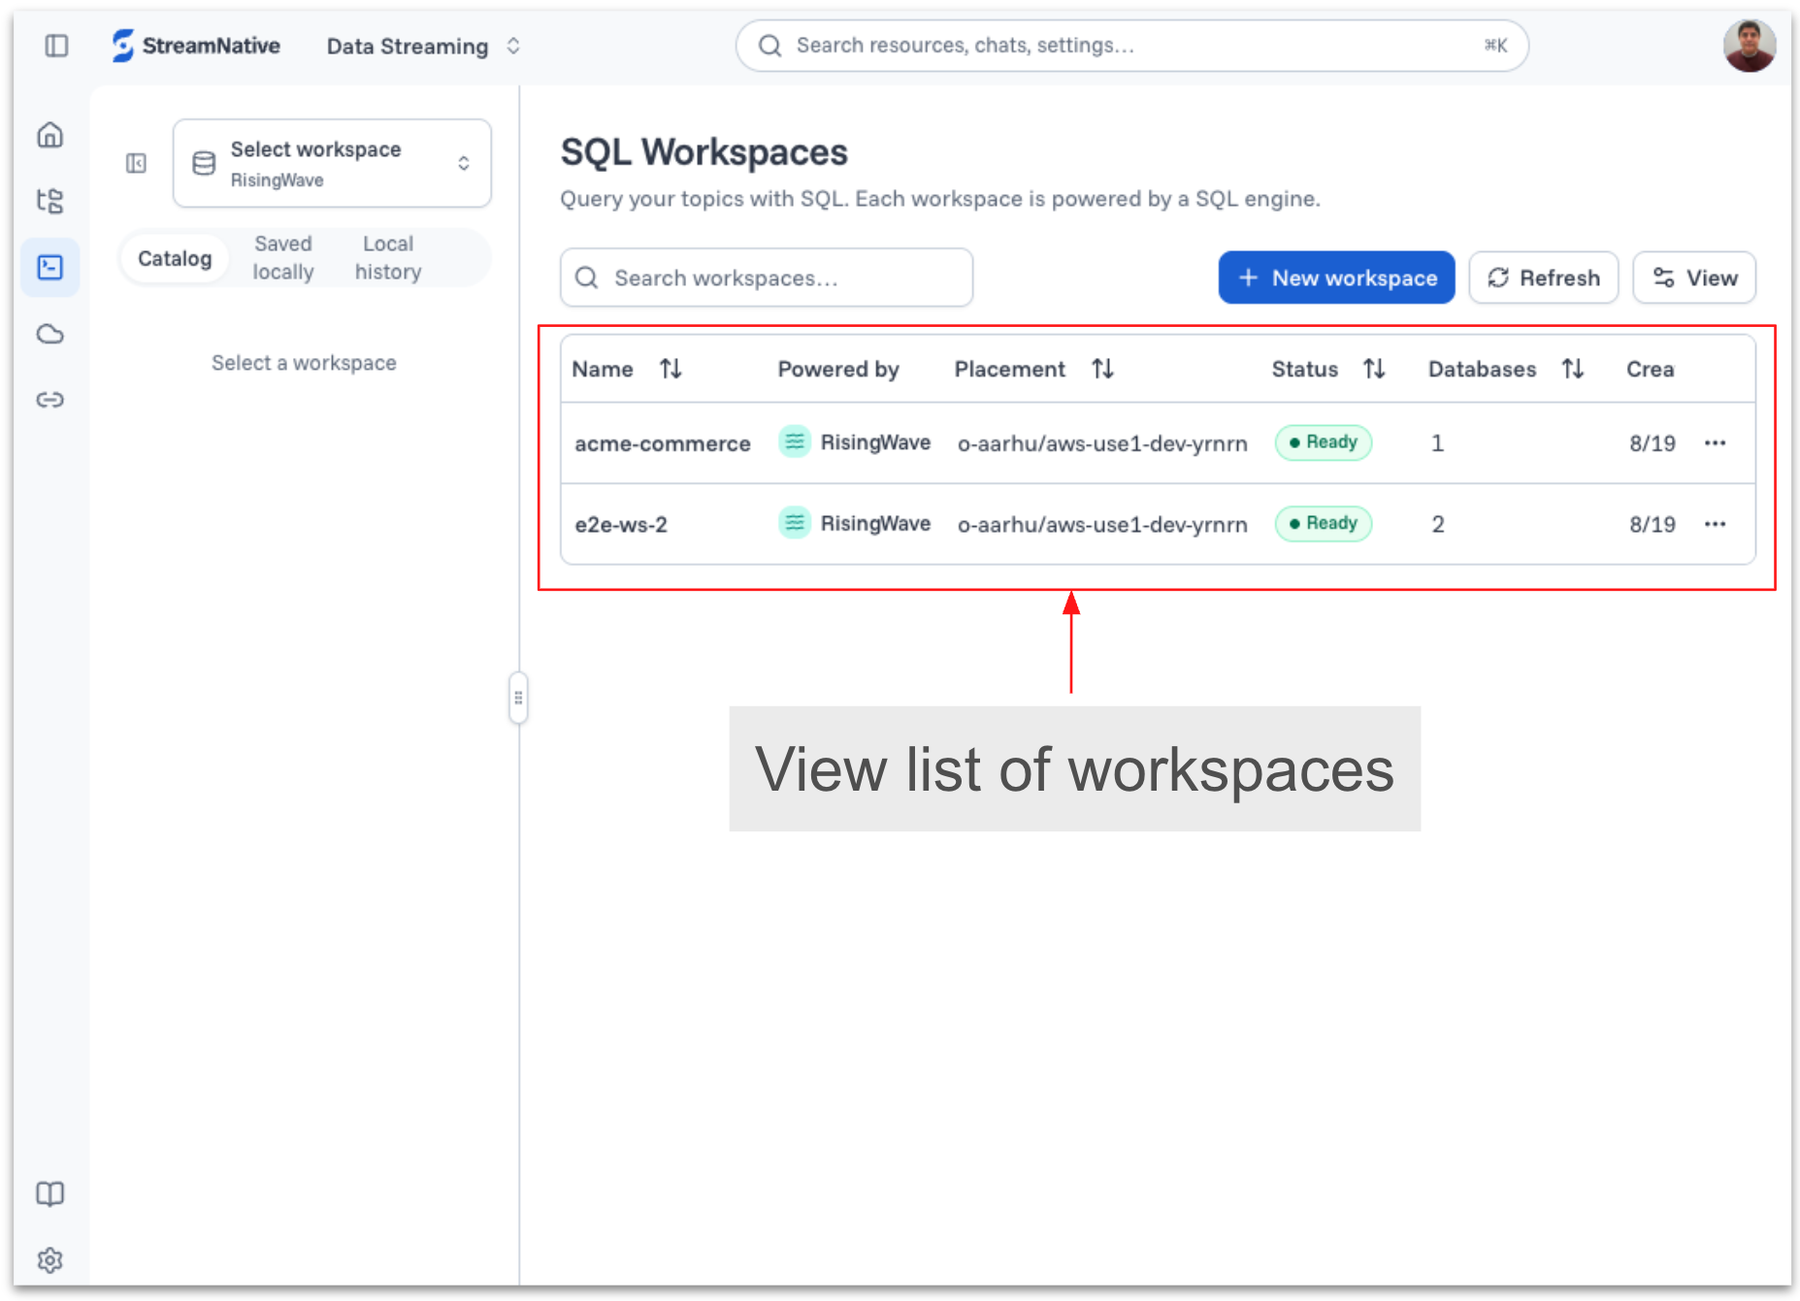The width and height of the screenshot is (1800, 1301).
Task: Collapse the catalog panel icon
Action: tap(136, 163)
